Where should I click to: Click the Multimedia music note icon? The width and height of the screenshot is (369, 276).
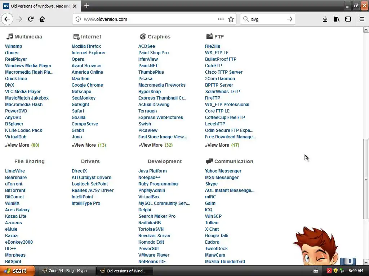tap(9, 36)
